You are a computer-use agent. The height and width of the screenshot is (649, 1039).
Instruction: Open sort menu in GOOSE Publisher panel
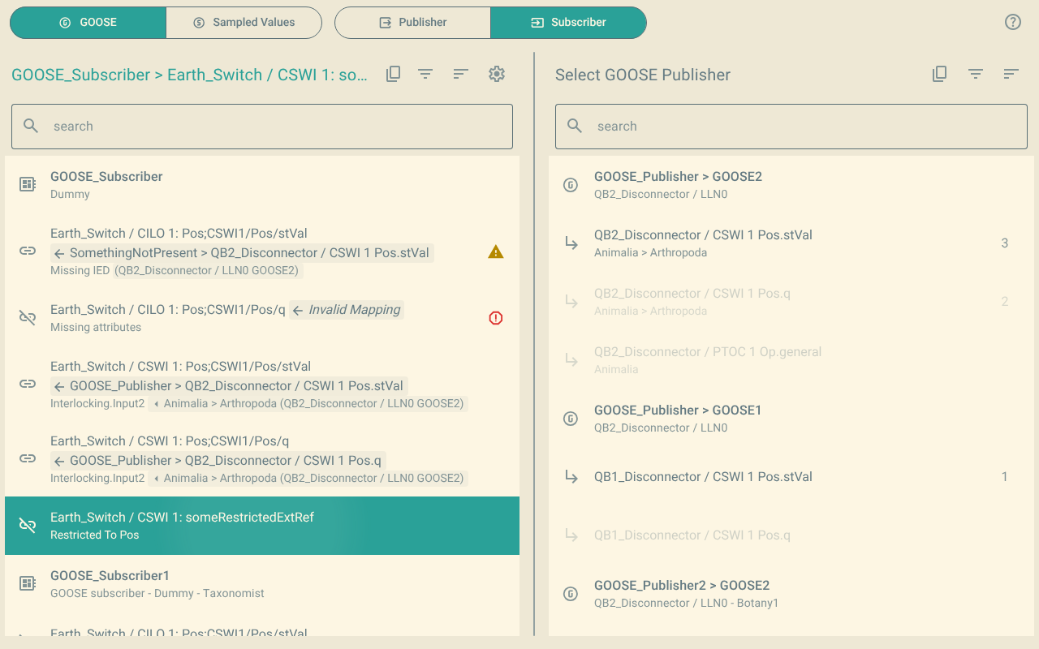click(x=1011, y=74)
